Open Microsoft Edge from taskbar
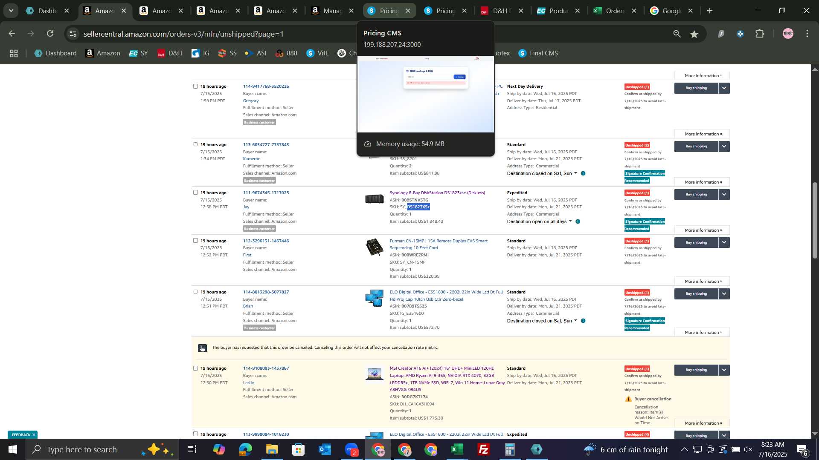 pyautogui.click(x=245, y=449)
